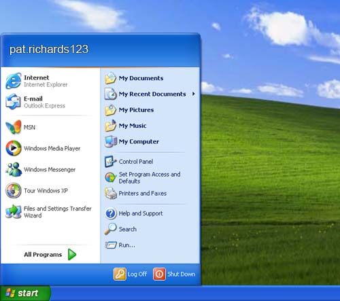Open Printers and Faxes text entry
Image resolution: width=340 pixels, height=301 pixels.
pyautogui.click(x=142, y=193)
